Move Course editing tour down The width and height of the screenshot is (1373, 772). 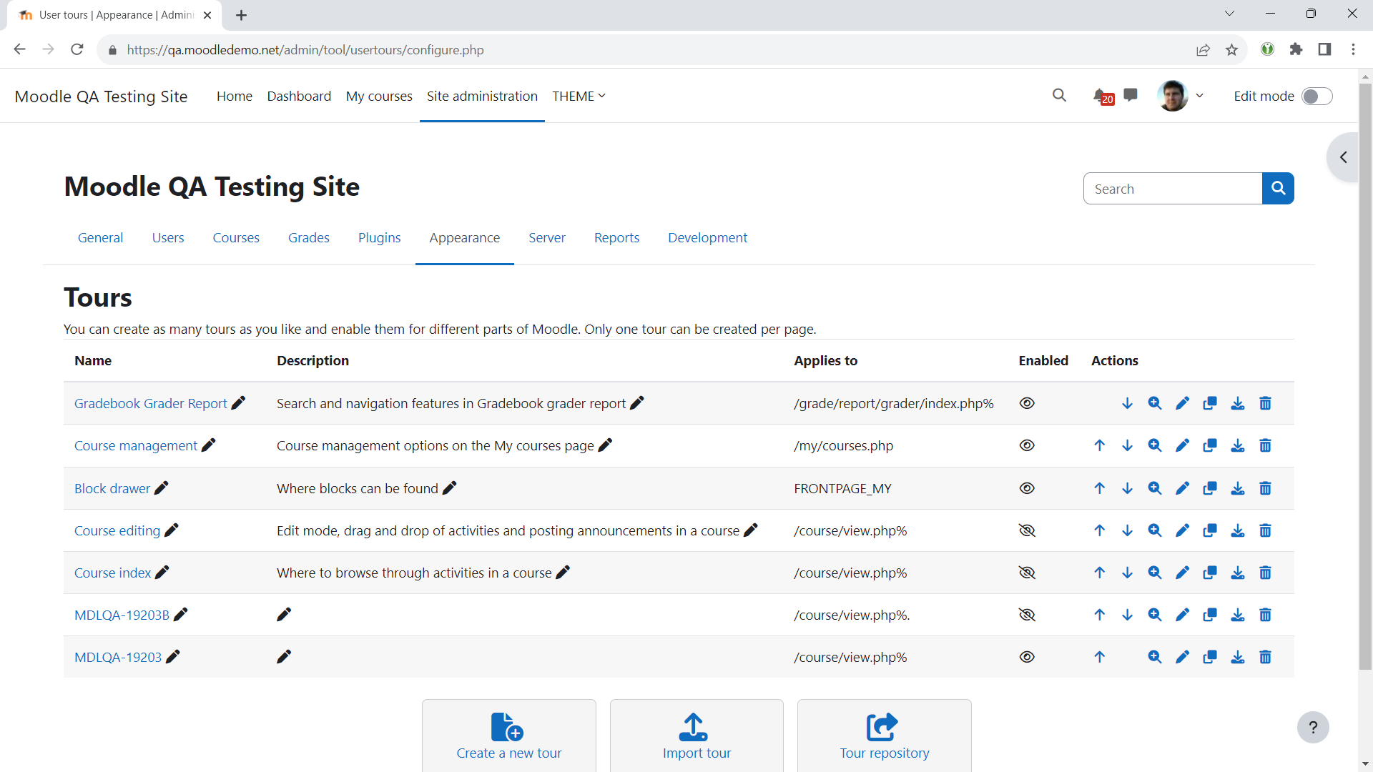[1127, 530]
